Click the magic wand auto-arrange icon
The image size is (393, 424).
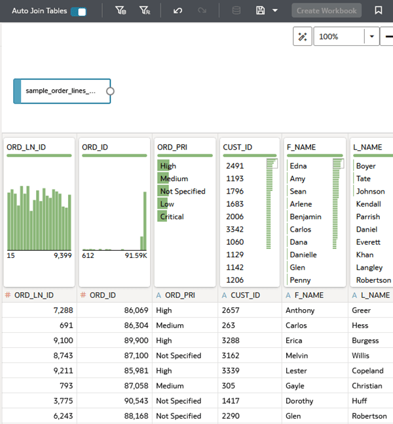303,36
